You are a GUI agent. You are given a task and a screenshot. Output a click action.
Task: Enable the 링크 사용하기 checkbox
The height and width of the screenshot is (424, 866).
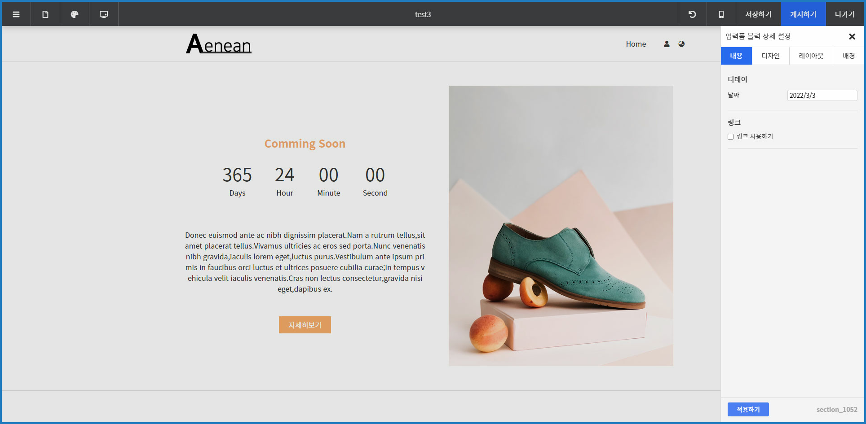[x=730, y=137]
